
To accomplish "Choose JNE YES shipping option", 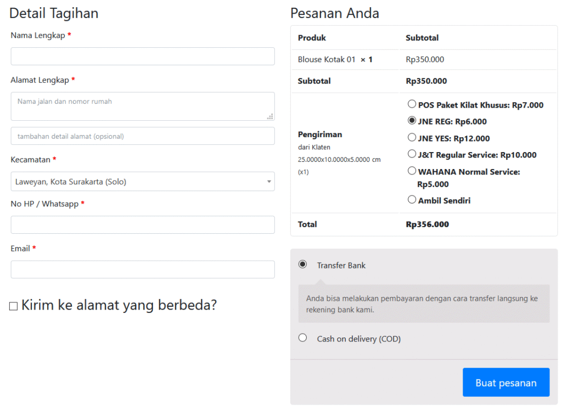I will coord(412,137).
